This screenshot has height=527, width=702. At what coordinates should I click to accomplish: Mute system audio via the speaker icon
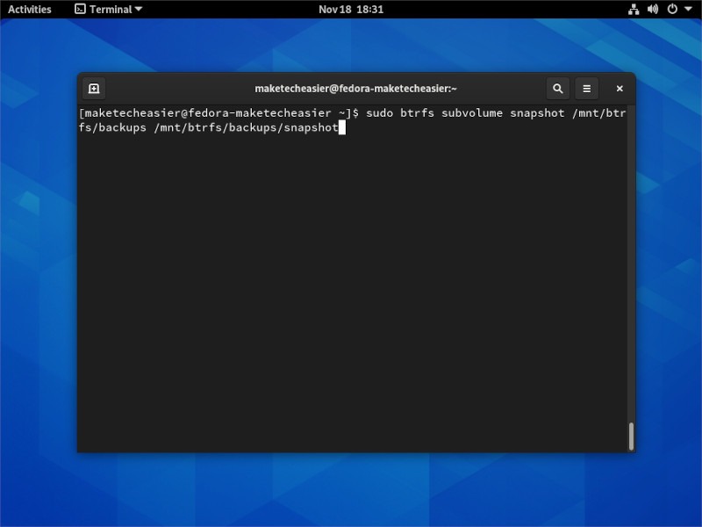tap(651, 10)
